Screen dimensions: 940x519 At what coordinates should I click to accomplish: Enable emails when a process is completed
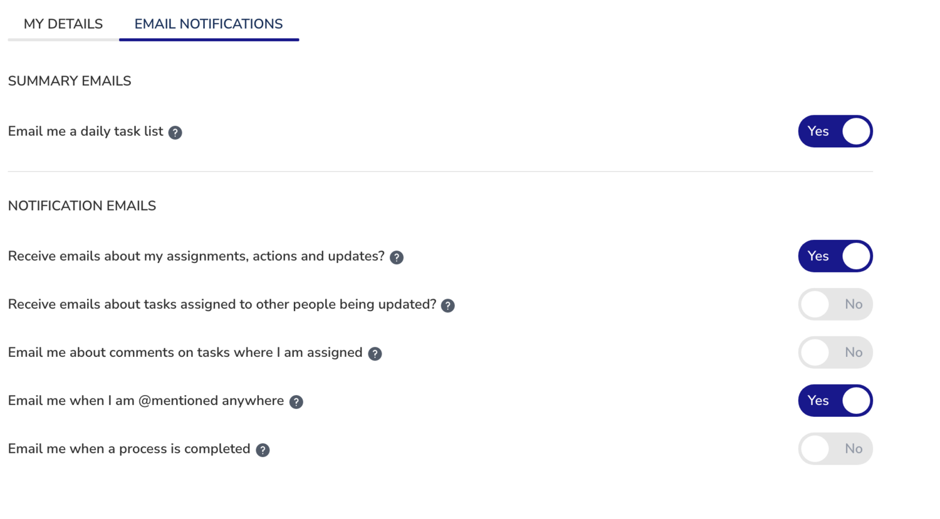835,449
